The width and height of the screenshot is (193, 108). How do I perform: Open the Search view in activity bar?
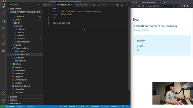(x=3, y=13)
